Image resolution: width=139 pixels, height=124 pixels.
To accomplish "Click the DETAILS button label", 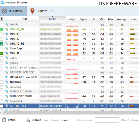I will 36,120.
